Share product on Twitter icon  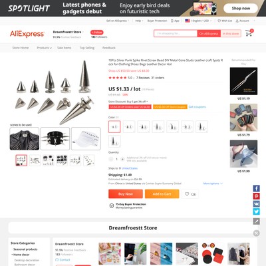click(x=257, y=211)
